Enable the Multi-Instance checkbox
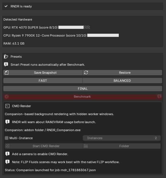The width and height of the screenshot is (166, 178). click(x=7, y=138)
